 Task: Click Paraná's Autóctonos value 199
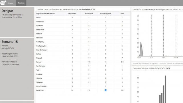pos(89,62)
